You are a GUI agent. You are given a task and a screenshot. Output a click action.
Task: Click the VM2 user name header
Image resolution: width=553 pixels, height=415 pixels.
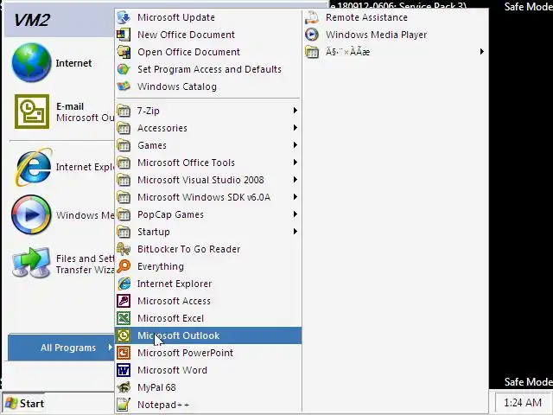click(x=32, y=20)
